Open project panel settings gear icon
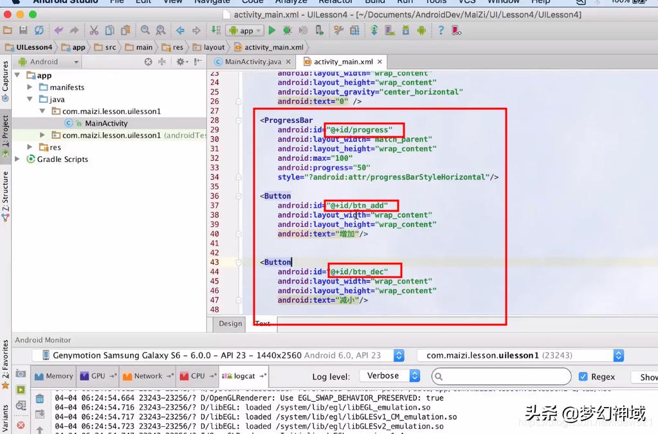This screenshot has width=658, height=434. point(181,62)
